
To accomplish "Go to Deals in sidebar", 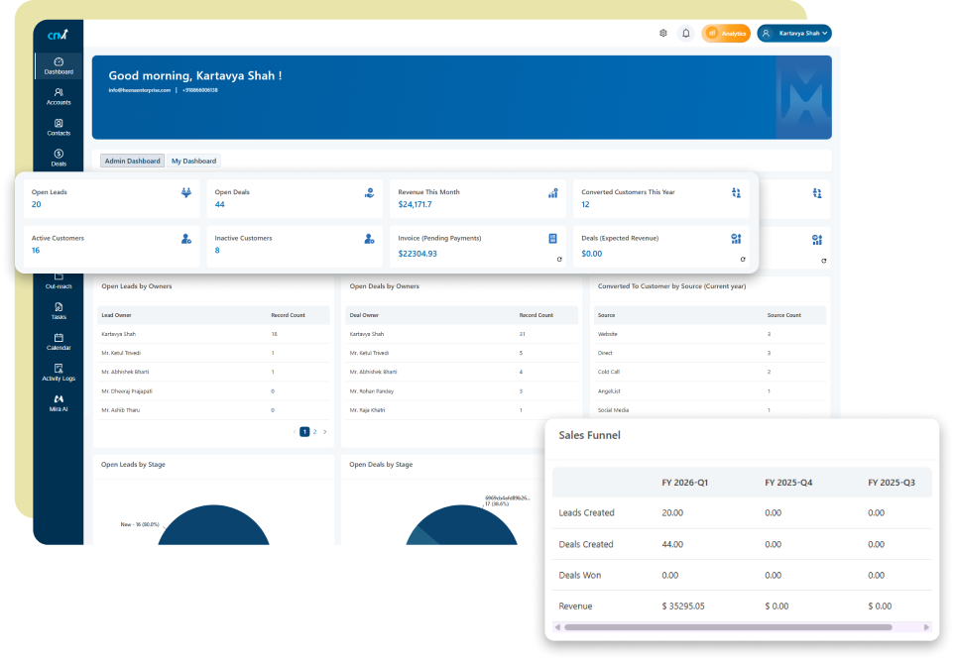I will tap(59, 158).
